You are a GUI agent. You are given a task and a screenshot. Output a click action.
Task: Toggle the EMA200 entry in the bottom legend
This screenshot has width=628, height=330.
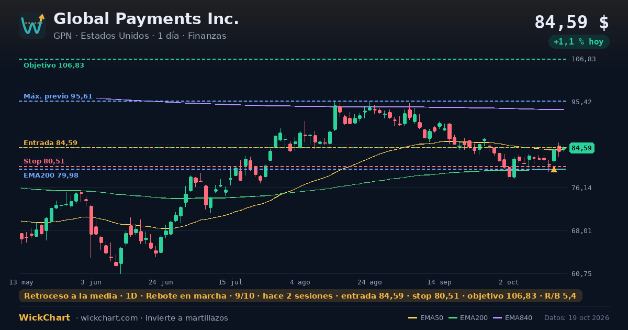click(x=468, y=318)
